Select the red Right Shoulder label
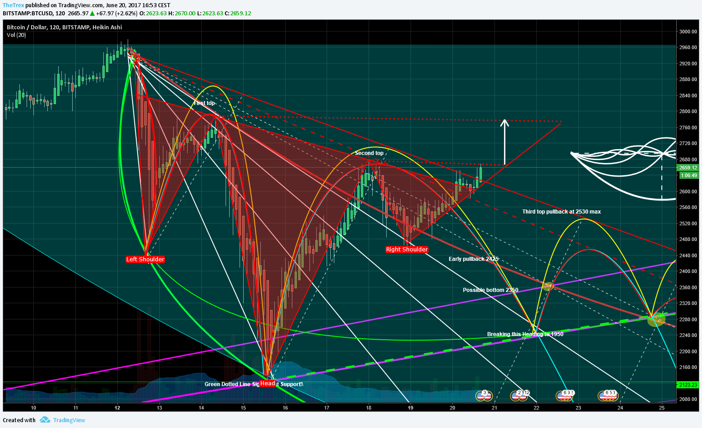This screenshot has width=702, height=428. click(x=407, y=249)
